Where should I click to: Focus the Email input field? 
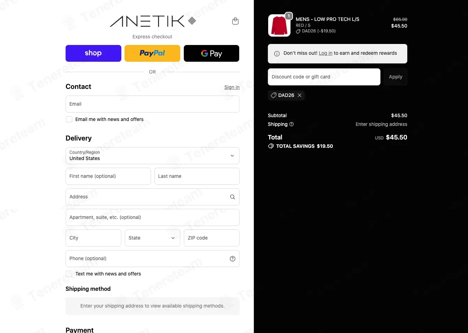click(x=152, y=104)
